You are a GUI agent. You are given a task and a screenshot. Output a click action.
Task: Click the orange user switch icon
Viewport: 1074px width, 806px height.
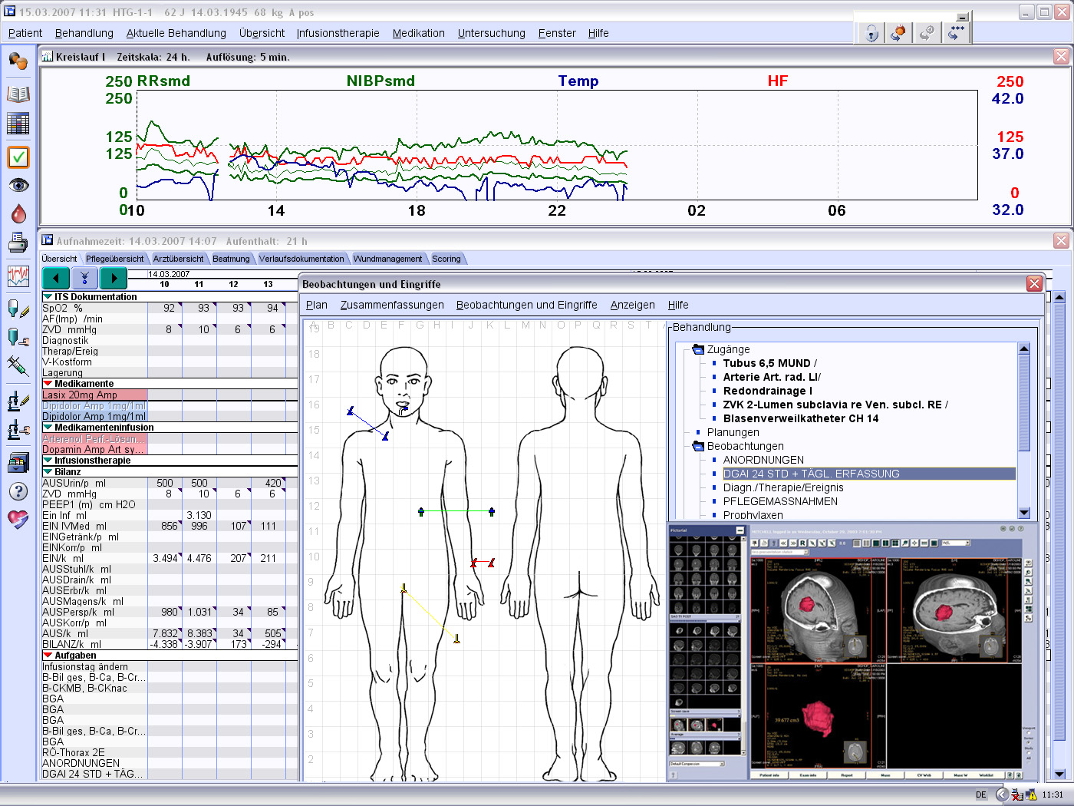coord(898,33)
